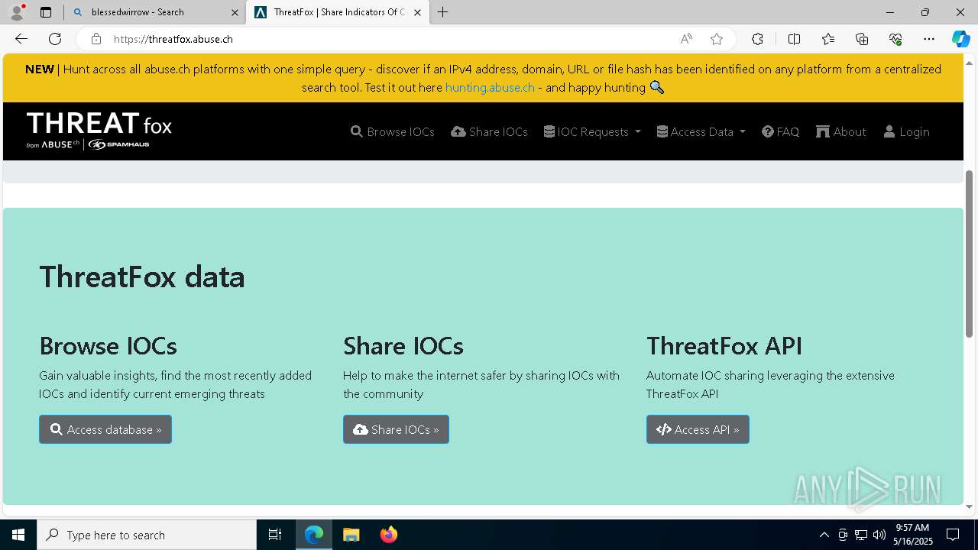Open a new browser tab
The image size is (978, 550).
pos(443,12)
